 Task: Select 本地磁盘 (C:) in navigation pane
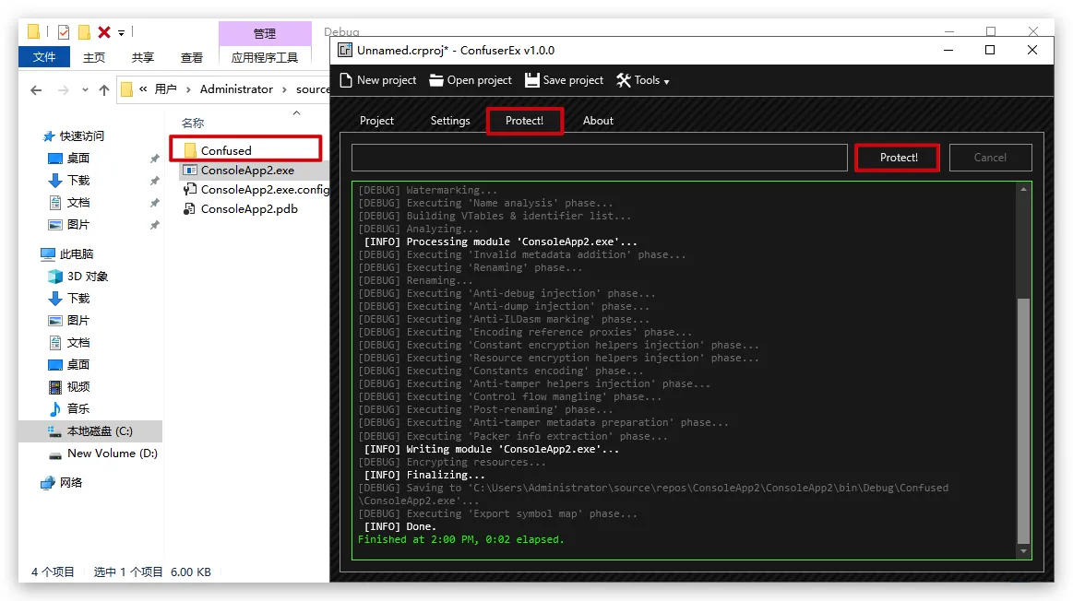tap(100, 431)
